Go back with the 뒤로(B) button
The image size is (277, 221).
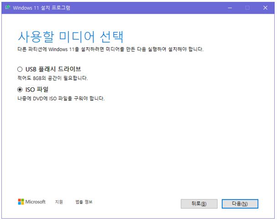[x=199, y=204]
